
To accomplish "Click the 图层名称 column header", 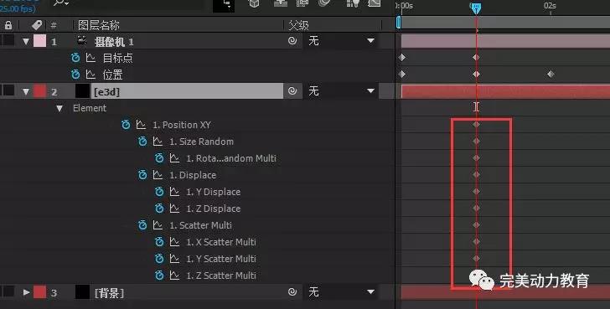I will [99, 25].
